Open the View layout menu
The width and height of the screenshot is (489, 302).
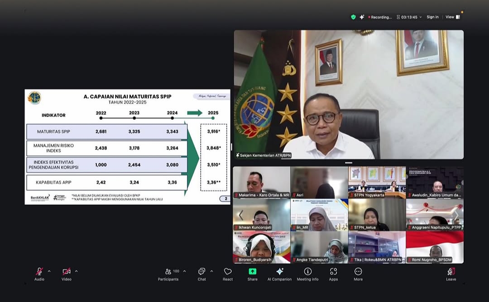(x=452, y=17)
